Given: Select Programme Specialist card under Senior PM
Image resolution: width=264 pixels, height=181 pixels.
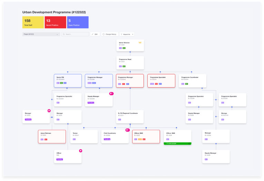Looking at the screenshot, I should (x=68, y=100).
